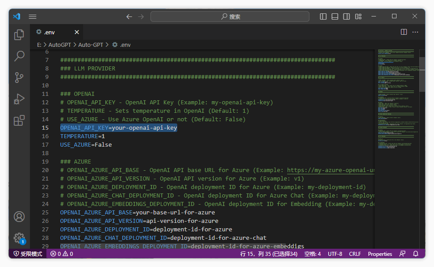Click the AutoGPT breadcrumb folder
The width and height of the screenshot is (434, 267).
coord(59,45)
